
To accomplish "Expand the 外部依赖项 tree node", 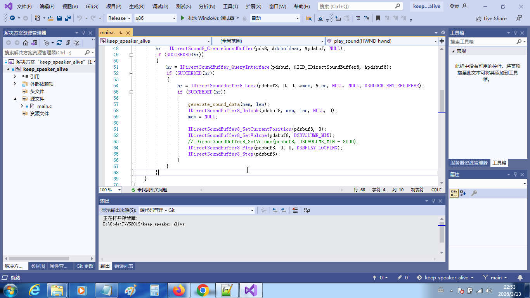I will [x=15, y=84].
